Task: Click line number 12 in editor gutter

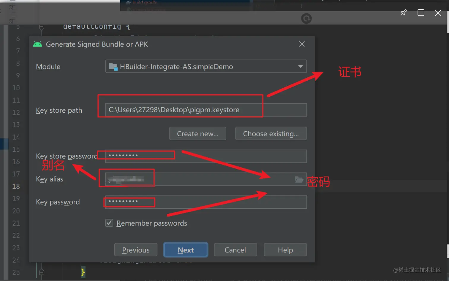Action: tap(16, 113)
